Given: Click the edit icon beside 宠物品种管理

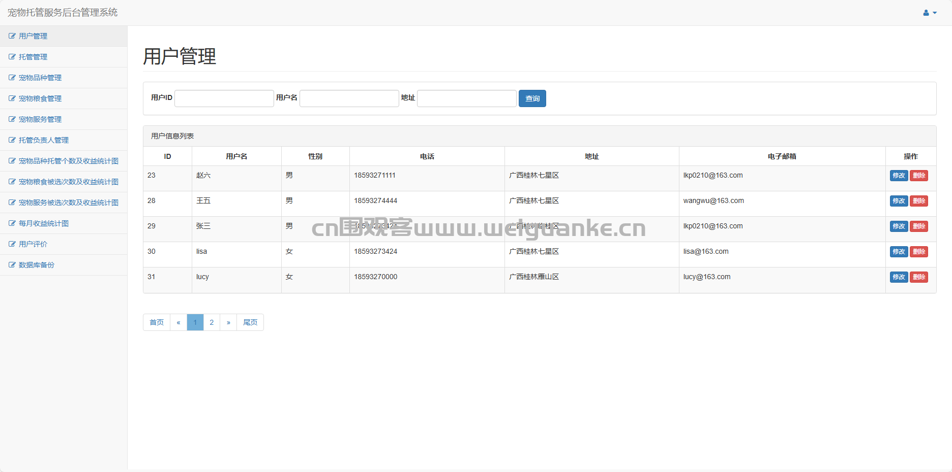Looking at the screenshot, I should point(12,78).
